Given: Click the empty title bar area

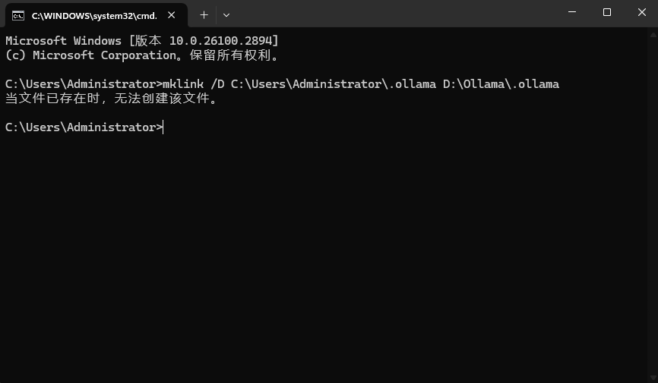Looking at the screenshot, I should (394, 14).
